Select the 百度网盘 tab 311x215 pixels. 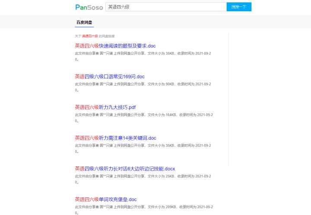(84, 22)
